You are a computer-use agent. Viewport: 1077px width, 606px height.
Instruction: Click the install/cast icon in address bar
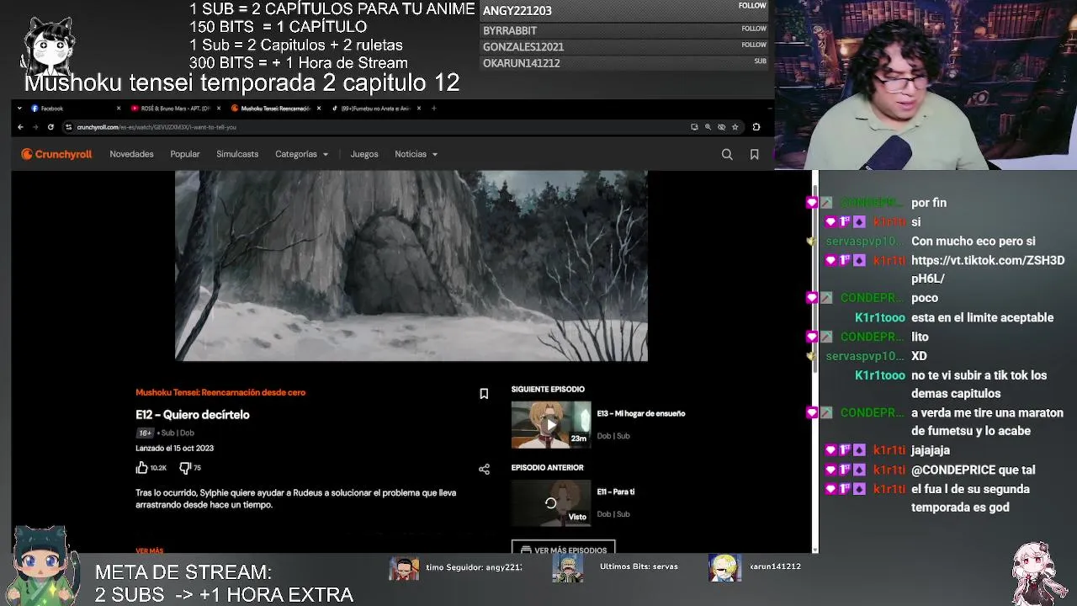click(x=694, y=127)
